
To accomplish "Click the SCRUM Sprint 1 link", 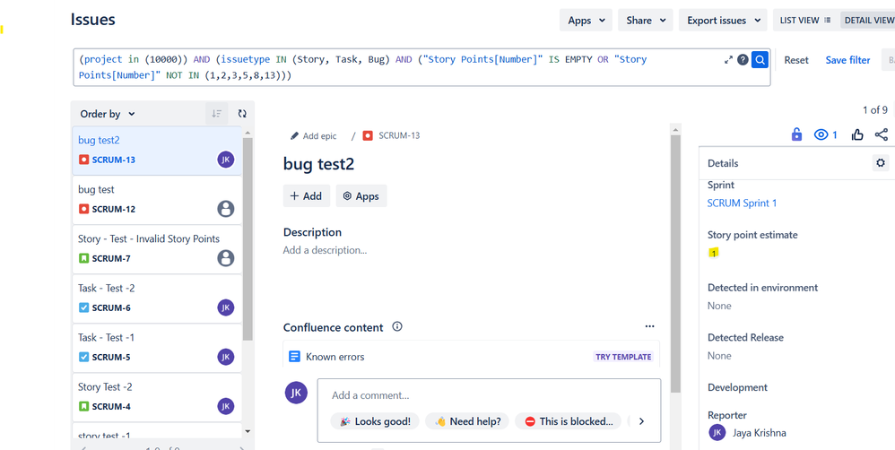I will [x=742, y=203].
